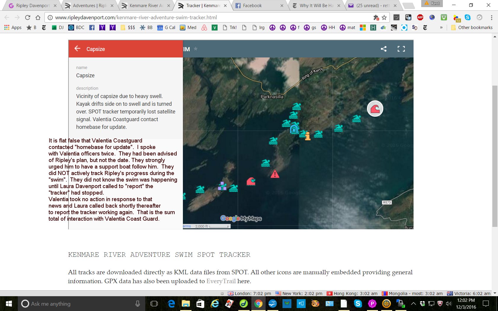Click the Kenmare River Adventure Swim SPOT Tracker heading
The height and width of the screenshot is (311, 498).
click(159, 255)
